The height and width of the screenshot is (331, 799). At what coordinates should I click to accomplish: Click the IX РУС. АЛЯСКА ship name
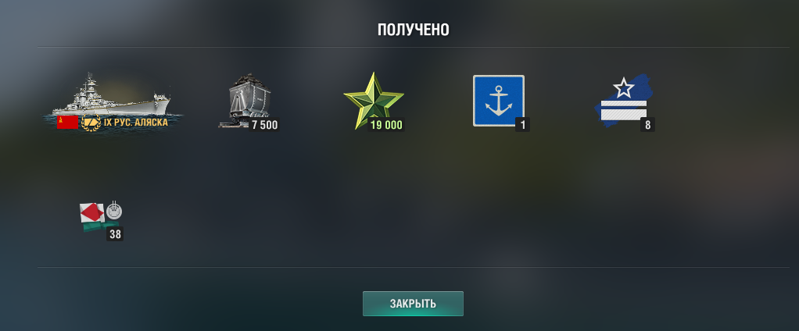click(135, 123)
